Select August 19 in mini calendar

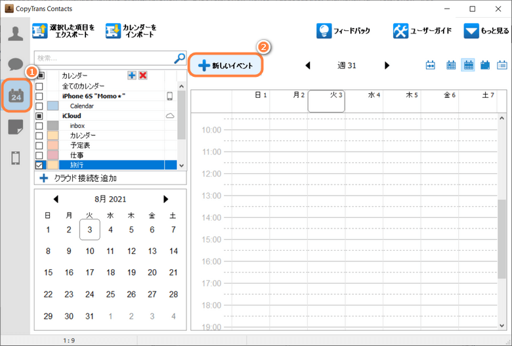tap(131, 273)
